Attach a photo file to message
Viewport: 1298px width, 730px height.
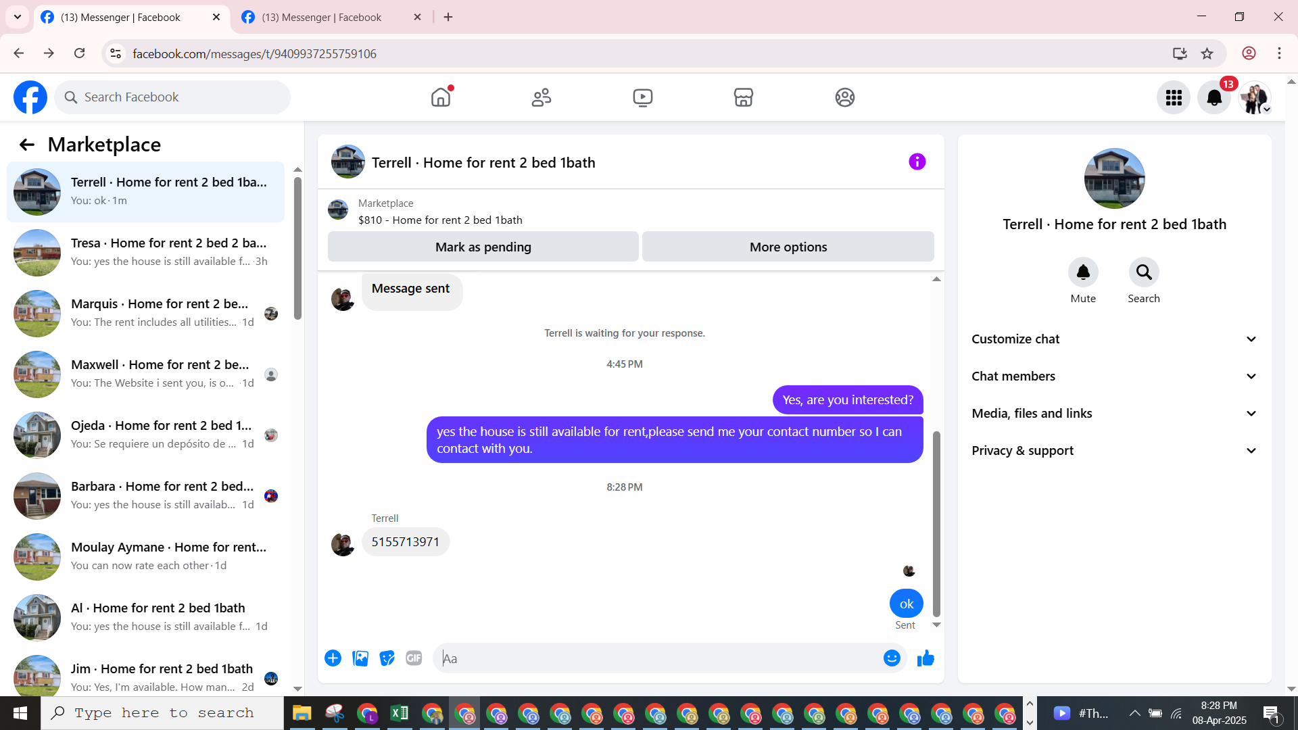click(360, 658)
